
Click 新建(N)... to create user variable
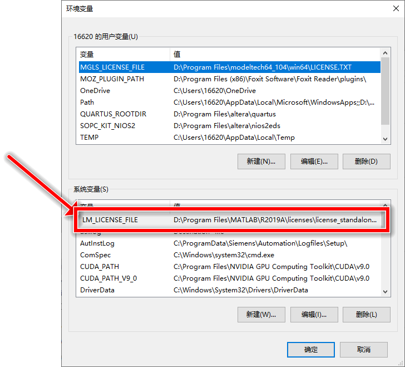261,162
